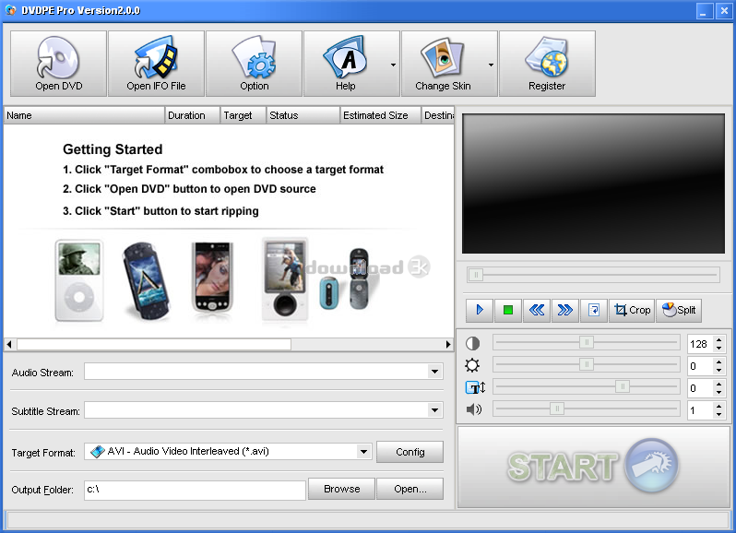Click the list scroll right arrow
The height and width of the screenshot is (533, 736).
point(448,344)
